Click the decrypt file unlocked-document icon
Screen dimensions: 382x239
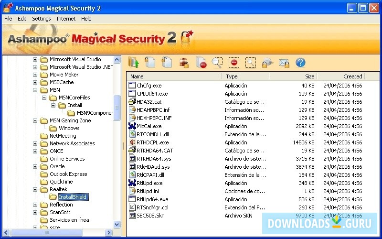(x=167, y=63)
